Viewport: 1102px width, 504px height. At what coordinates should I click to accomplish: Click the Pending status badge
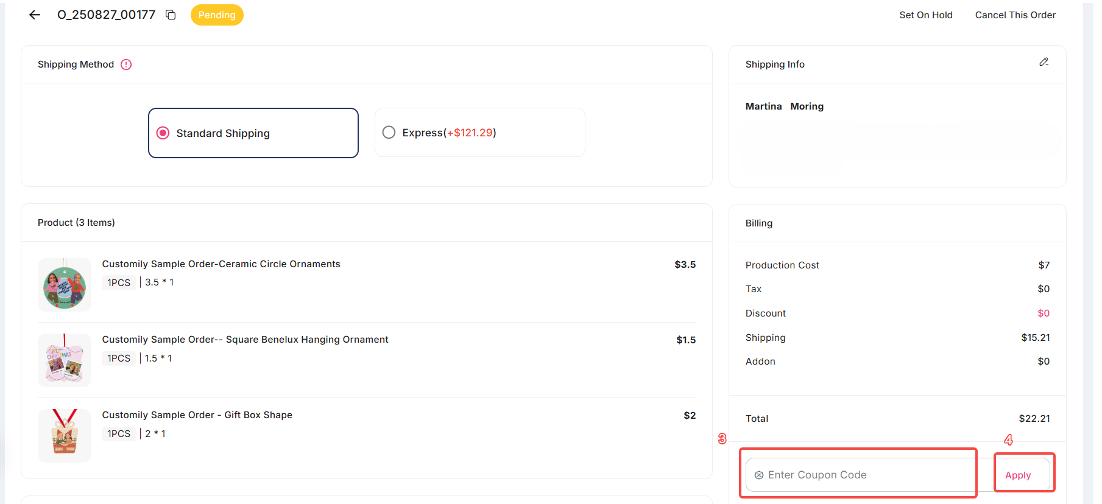pyautogui.click(x=217, y=15)
